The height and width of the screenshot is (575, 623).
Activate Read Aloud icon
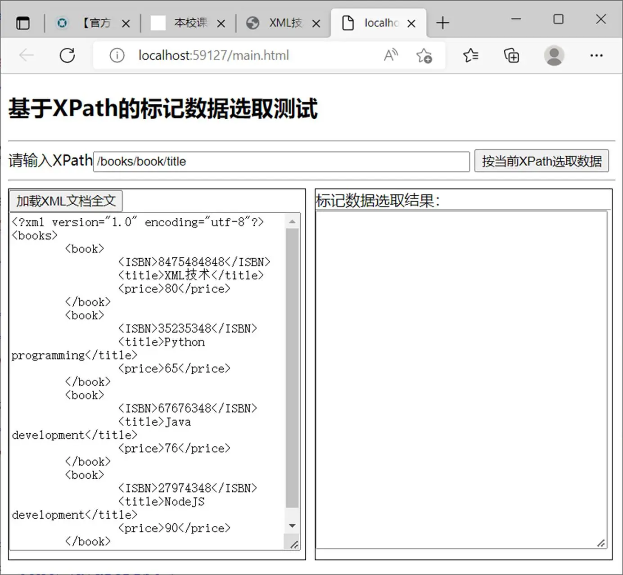coord(391,55)
